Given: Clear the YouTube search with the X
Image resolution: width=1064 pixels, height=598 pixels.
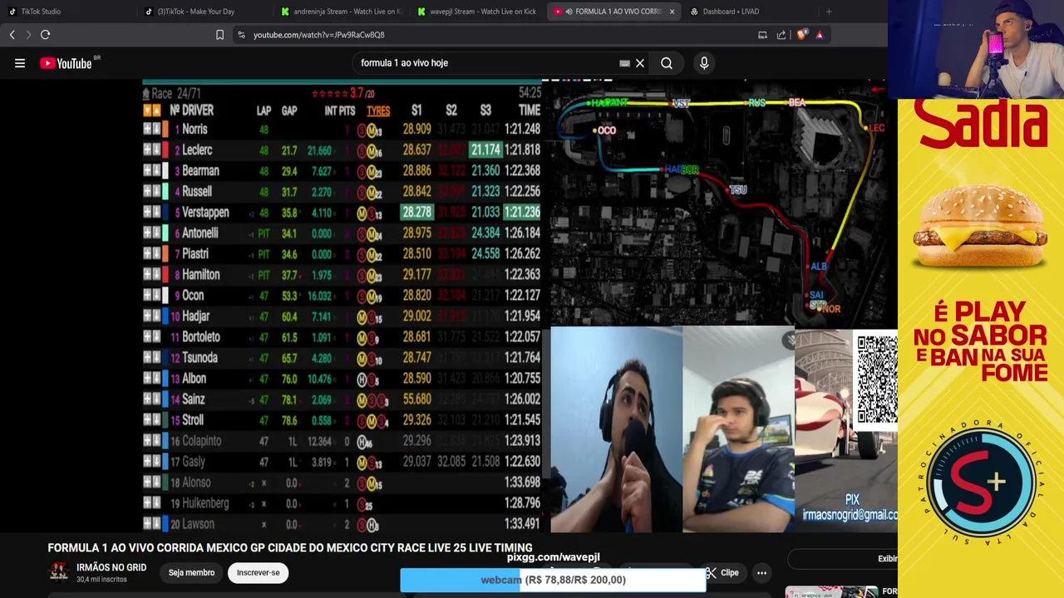Looking at the screenshot, I should (x=640, y=63).
